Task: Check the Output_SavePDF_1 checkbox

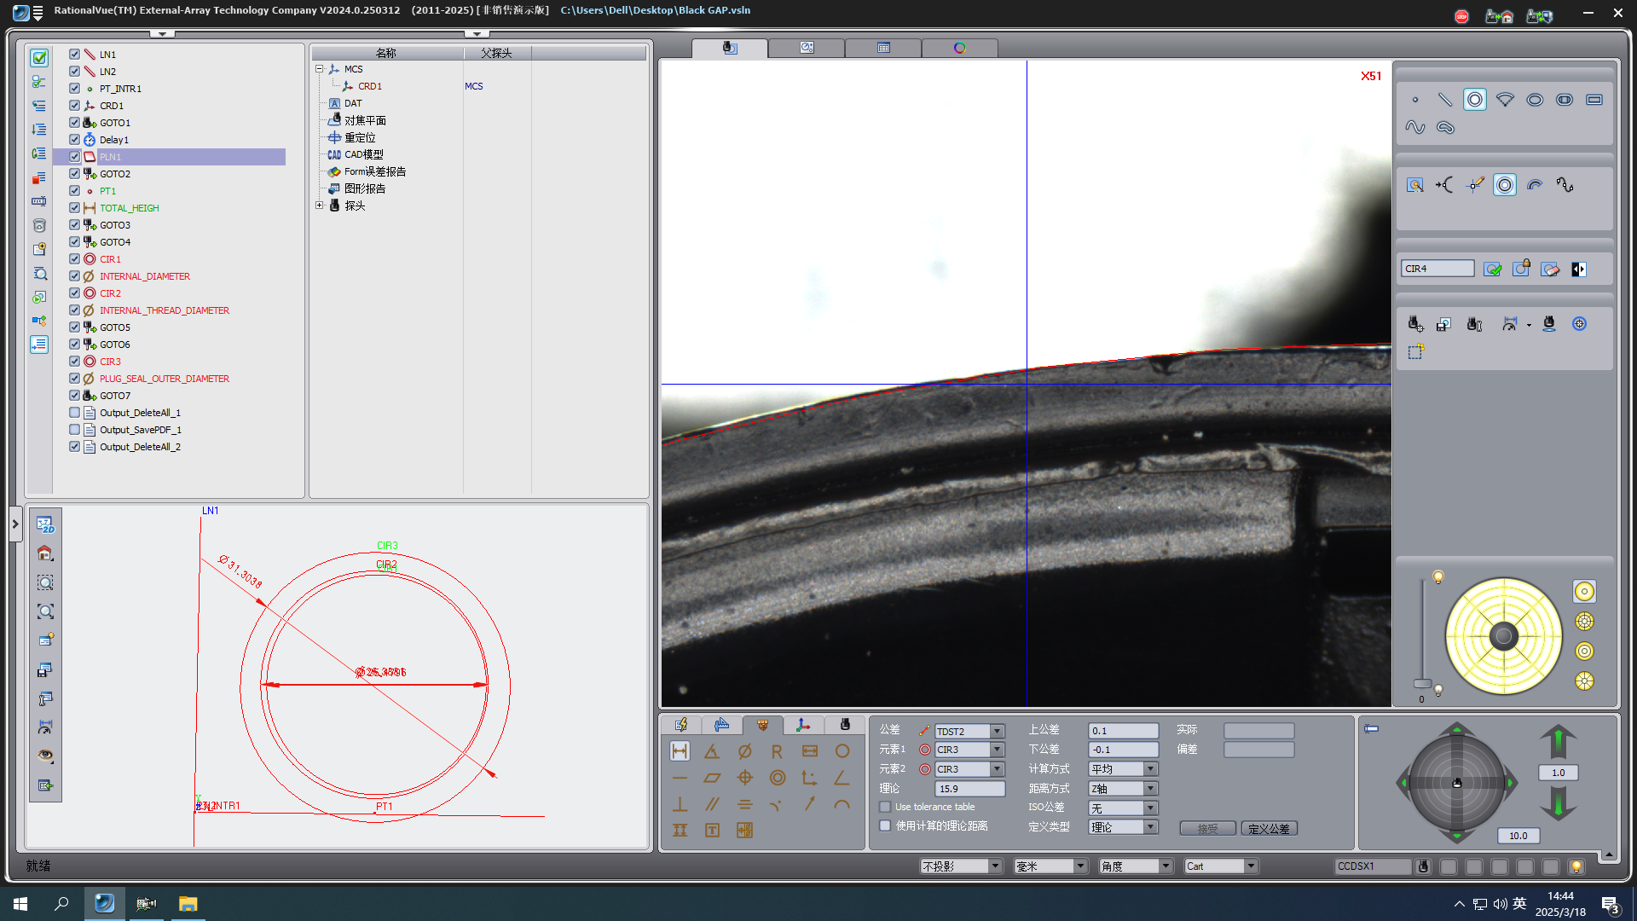Action: [74, 430]
